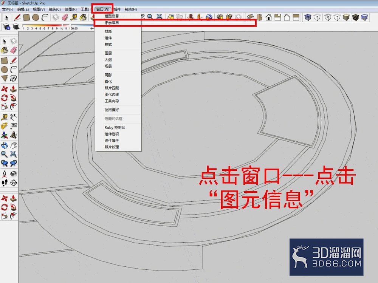The width and height of the screenshot is (378, 283).
Task: Open the 编辑(E) menu
Action: pyautogui.click(x=23, y=9)
